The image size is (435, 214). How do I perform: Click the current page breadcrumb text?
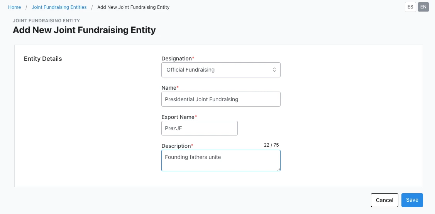pyautogui.click(x=133, y=7)
